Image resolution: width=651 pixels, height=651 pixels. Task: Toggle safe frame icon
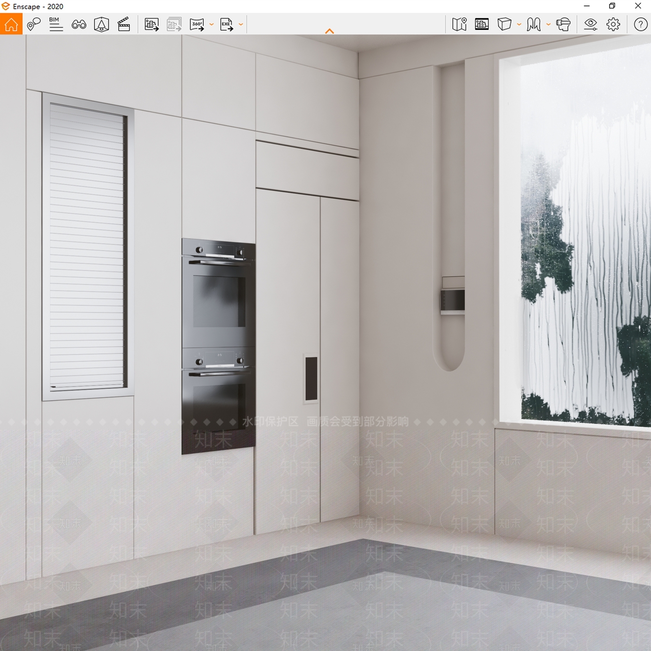pyautogui.click(x=482, y=24)
